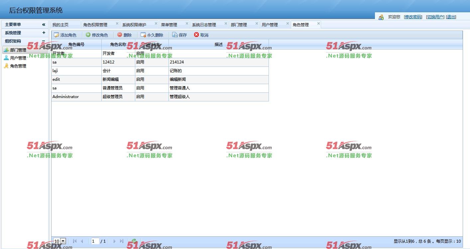
Task: Select the 管理超级人 description cell
Action: click(219, 97)
